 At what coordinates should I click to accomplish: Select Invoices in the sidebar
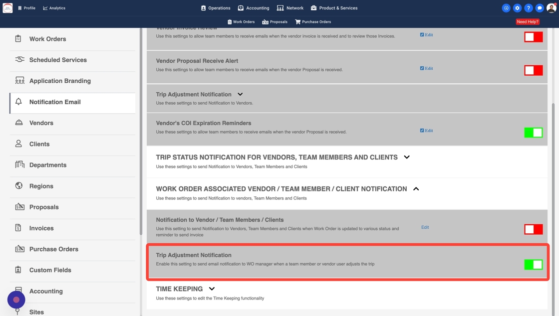tap(73, 228)
